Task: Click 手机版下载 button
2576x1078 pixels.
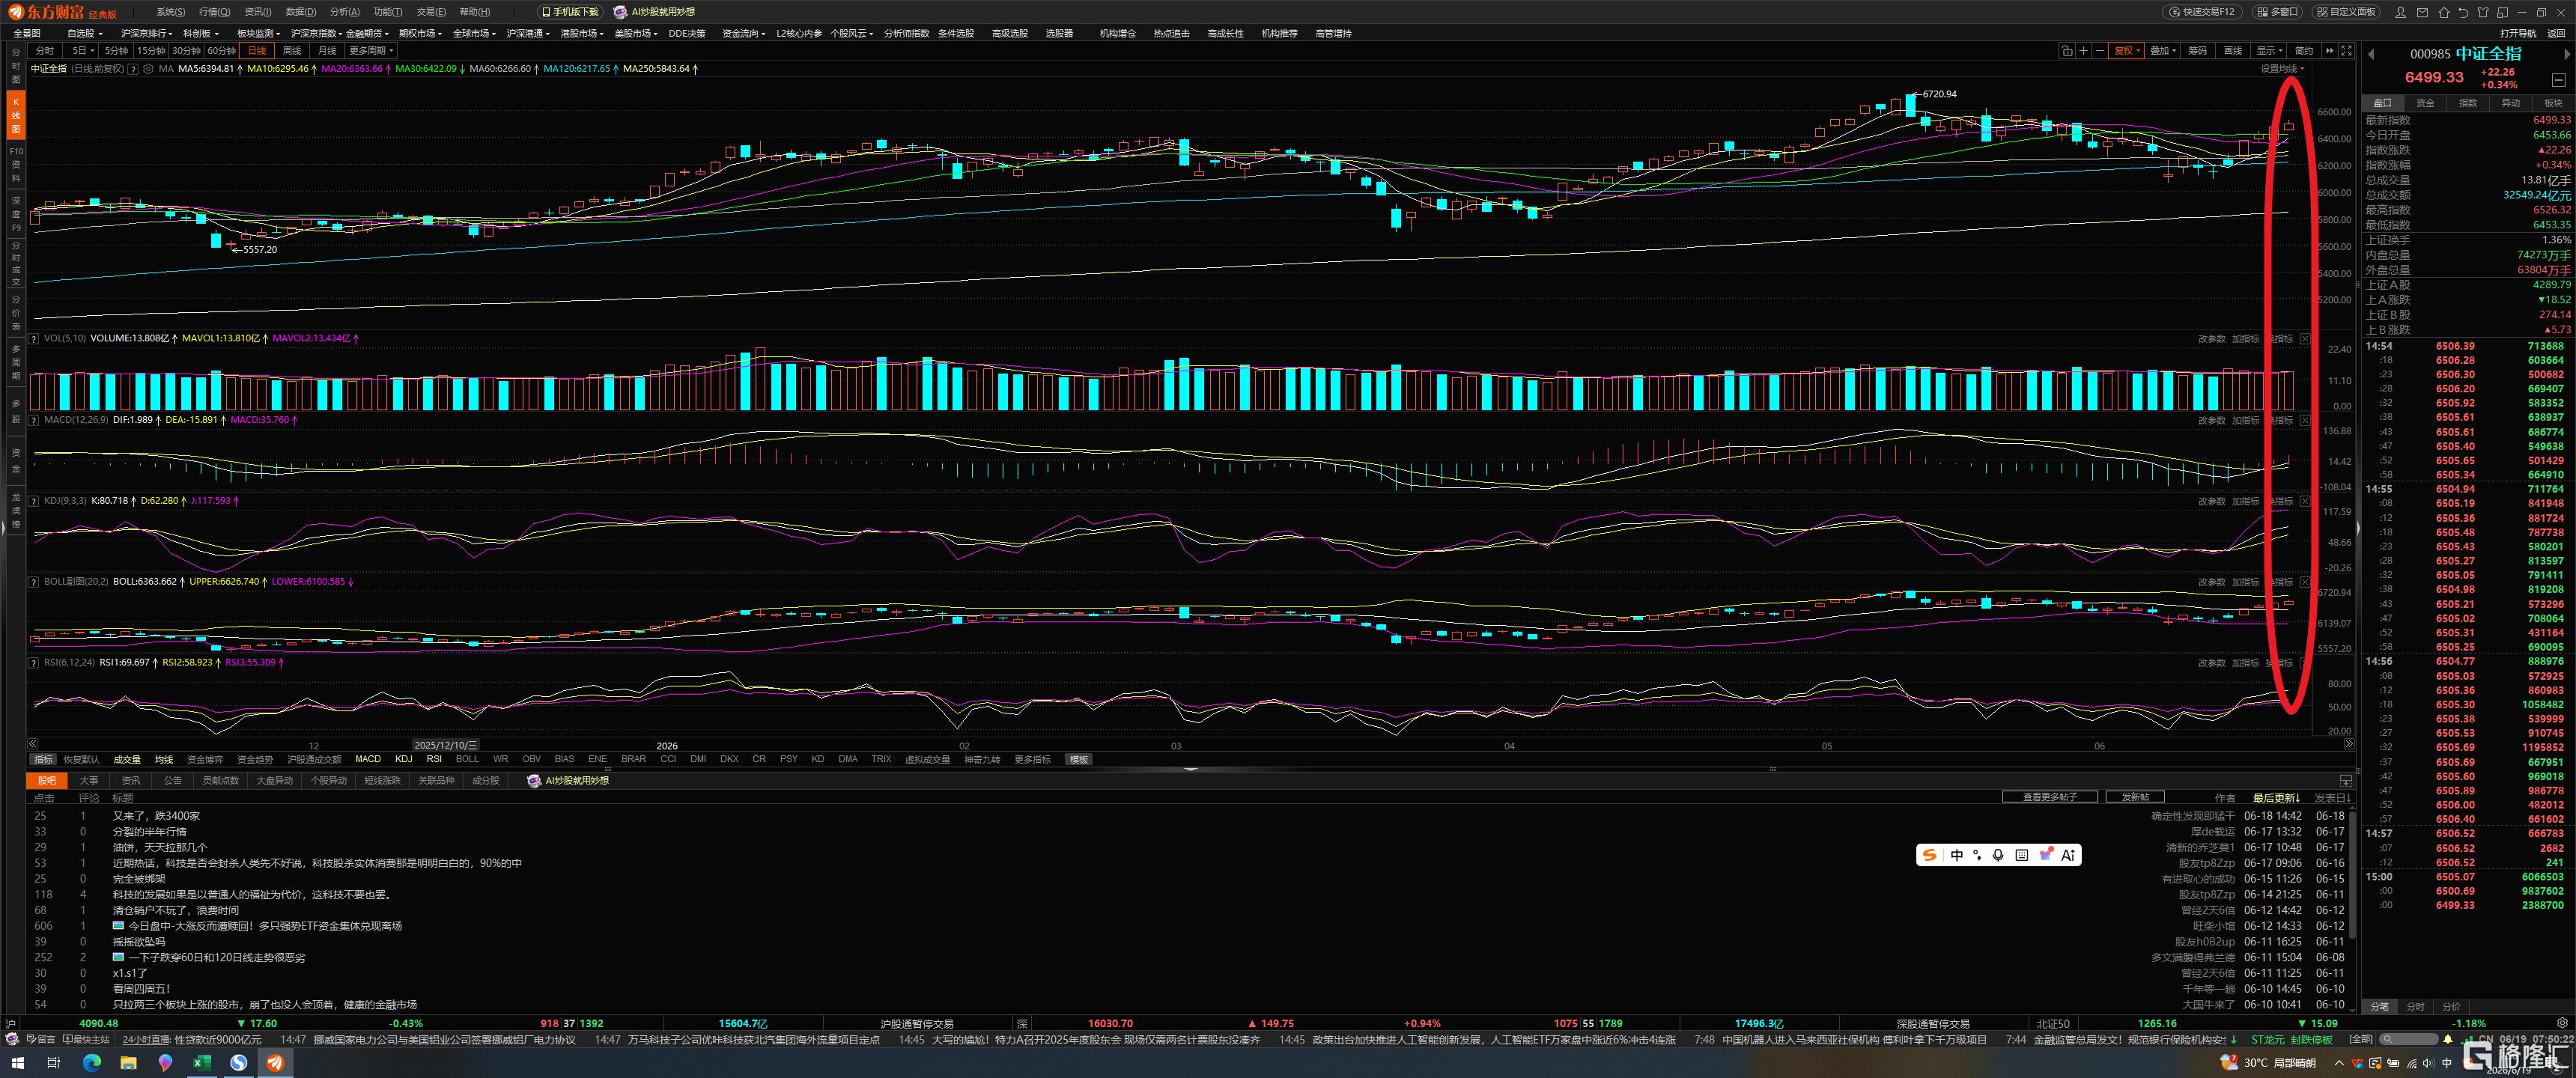Action: coord(569,12)
